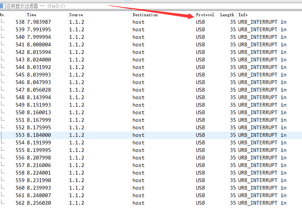This screenshot has height=213, width=302.
Task: Select packet number 546
Action: point(151,82)
